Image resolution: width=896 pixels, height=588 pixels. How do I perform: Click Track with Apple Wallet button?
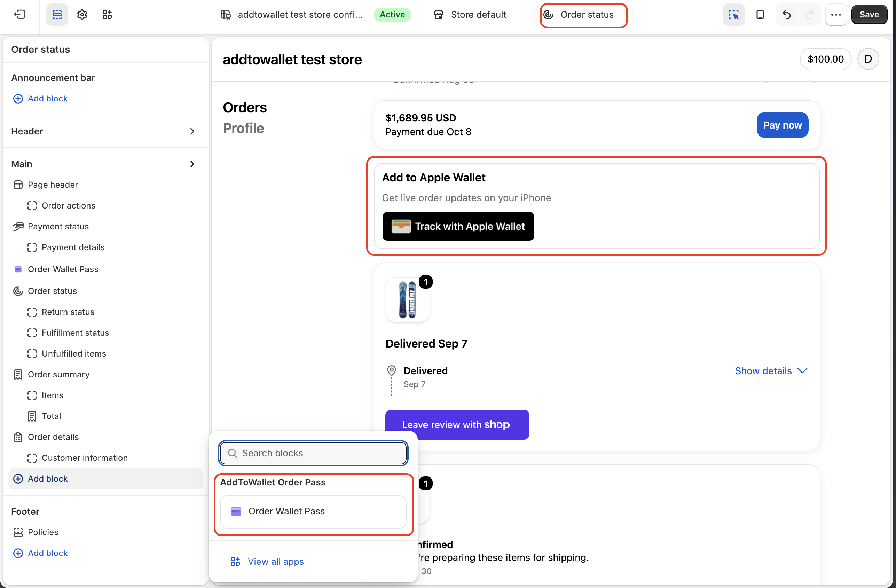[x=458, y=226]
